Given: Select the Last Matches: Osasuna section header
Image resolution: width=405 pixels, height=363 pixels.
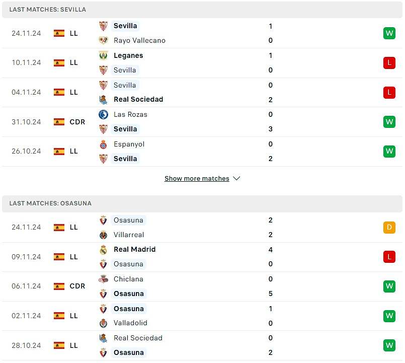Looking at the screenshot, I should coord(50,203).
